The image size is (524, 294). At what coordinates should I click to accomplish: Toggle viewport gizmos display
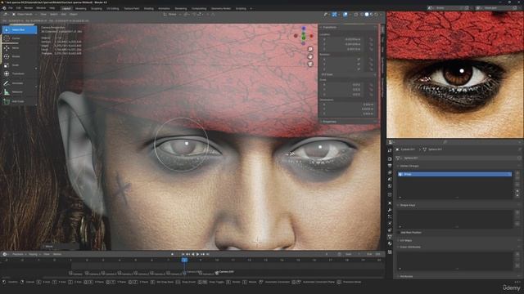coord(335,15)
